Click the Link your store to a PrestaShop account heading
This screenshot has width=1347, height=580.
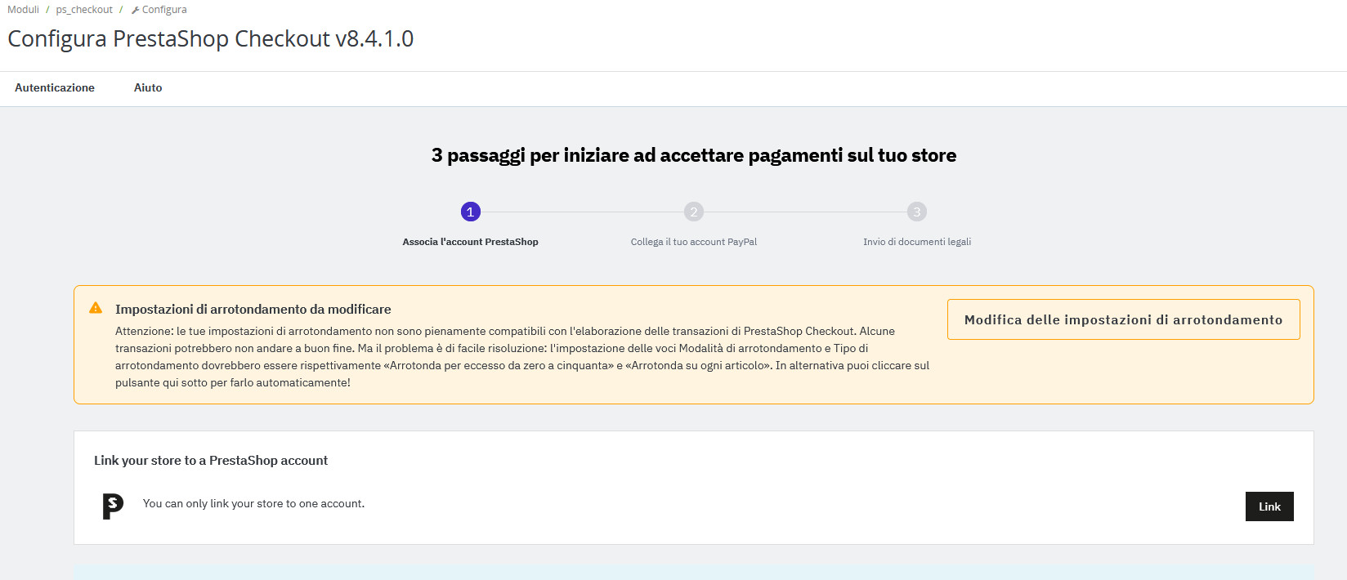[x=211, y=461]
